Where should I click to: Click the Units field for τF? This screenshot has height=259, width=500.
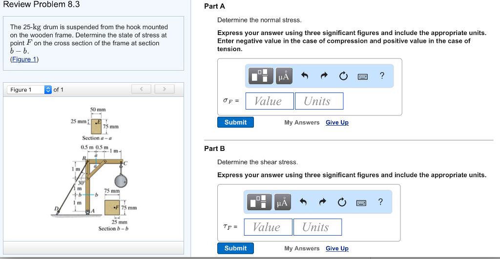pyautogui.click(x=317, y=227)
